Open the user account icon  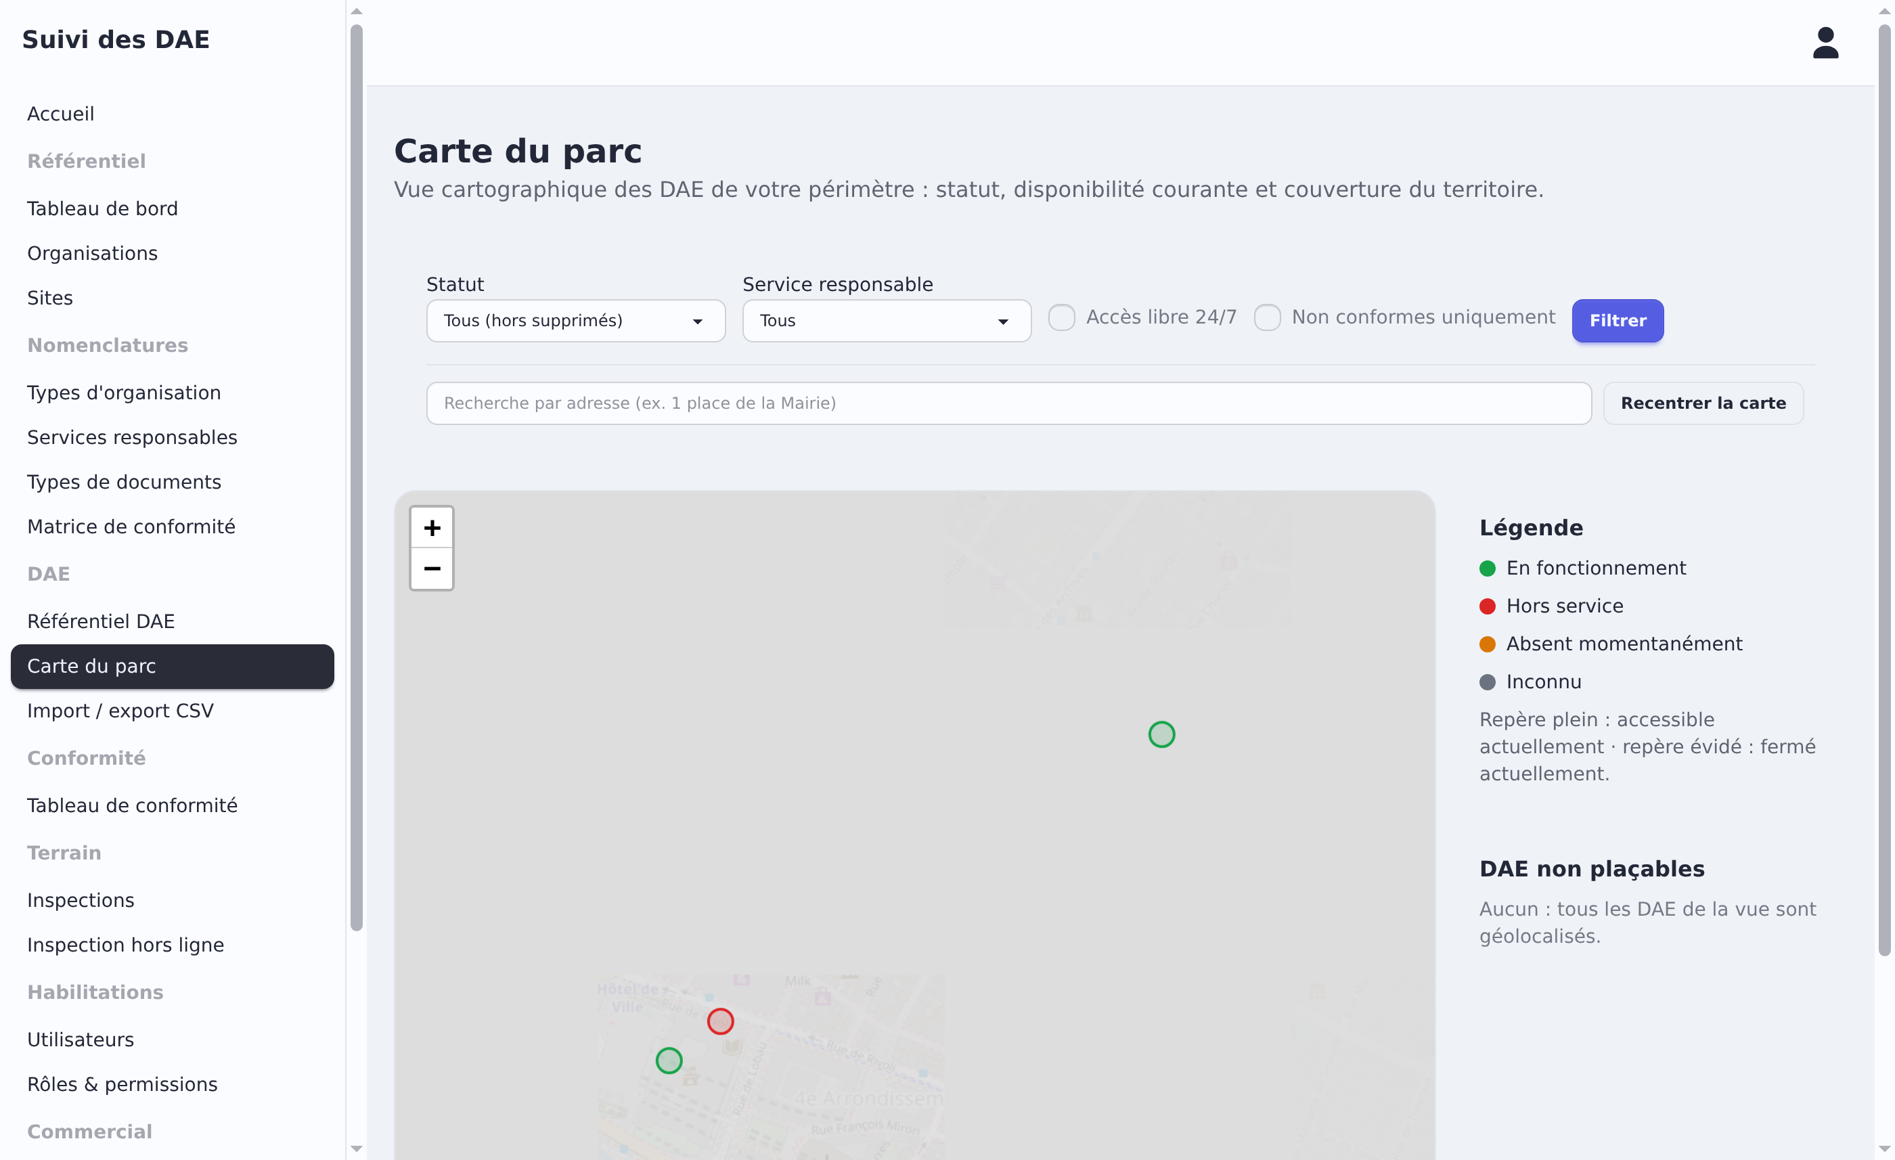[x=1825, y=43]
